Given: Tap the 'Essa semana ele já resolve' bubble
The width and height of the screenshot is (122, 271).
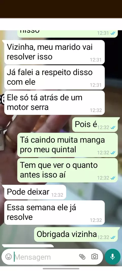Looking at the screenshot, I should [54, 213].
